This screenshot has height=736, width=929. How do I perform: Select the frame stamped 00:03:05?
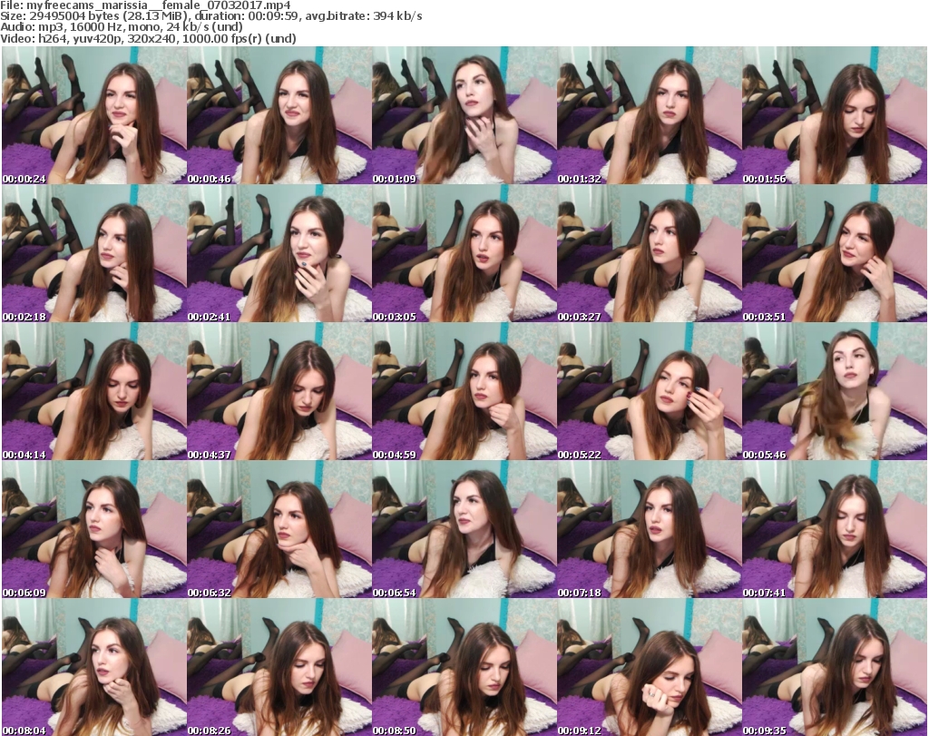tap(464, 253)
